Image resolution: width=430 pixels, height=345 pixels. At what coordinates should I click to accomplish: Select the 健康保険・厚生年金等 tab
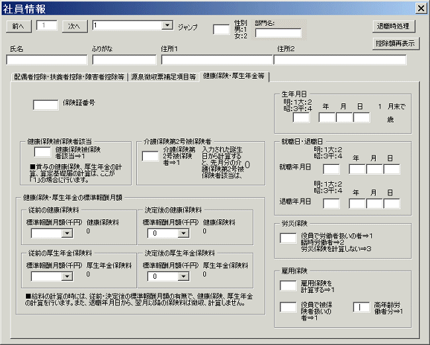[x=234, y=76]
